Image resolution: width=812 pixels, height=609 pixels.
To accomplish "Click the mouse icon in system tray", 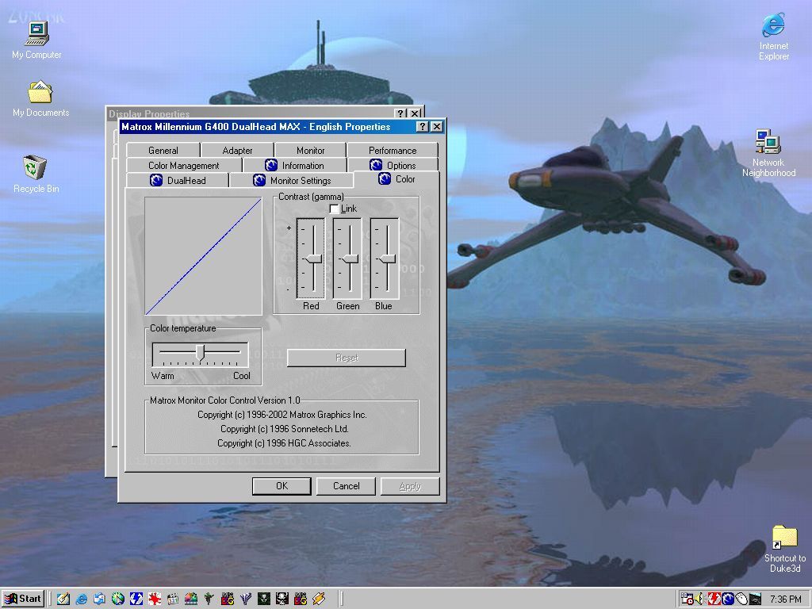I will coord(741,599).
